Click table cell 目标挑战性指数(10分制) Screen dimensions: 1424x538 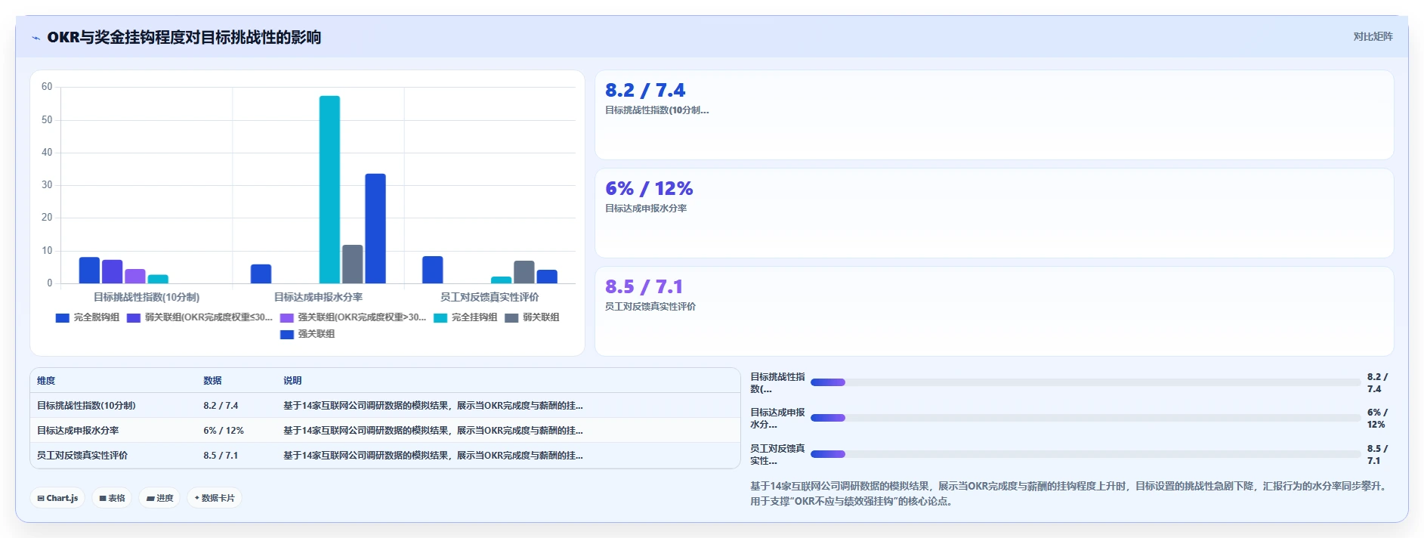[x=86, y=406]
